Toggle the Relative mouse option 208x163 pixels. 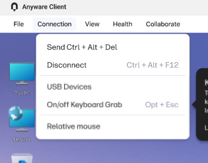[x=113, y=126]
